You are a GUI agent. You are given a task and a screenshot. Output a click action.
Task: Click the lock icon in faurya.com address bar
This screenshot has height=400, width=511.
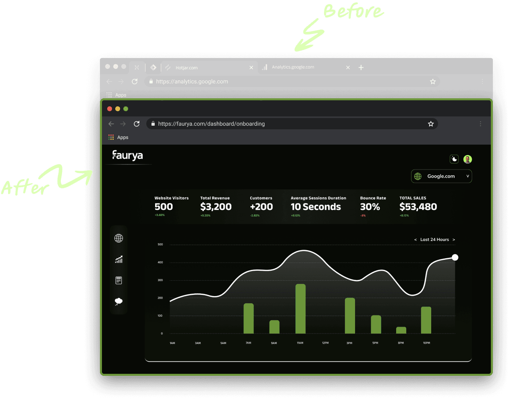pos(153,124)
